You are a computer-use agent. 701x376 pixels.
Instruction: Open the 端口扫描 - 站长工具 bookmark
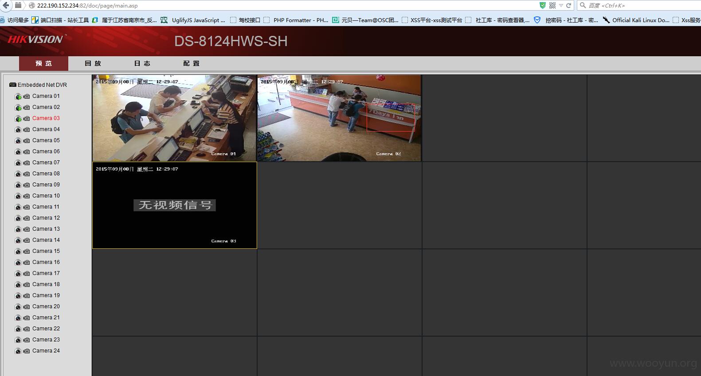coord(60,20)
